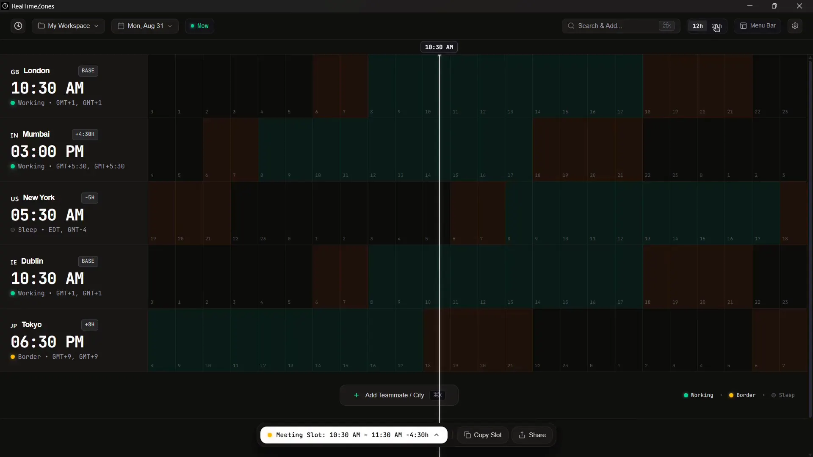Click the Menu Bar layout icon
Image resolution: width=813 pixels, height=457 pixels.
pyautogui.click(x=743, y=26)
